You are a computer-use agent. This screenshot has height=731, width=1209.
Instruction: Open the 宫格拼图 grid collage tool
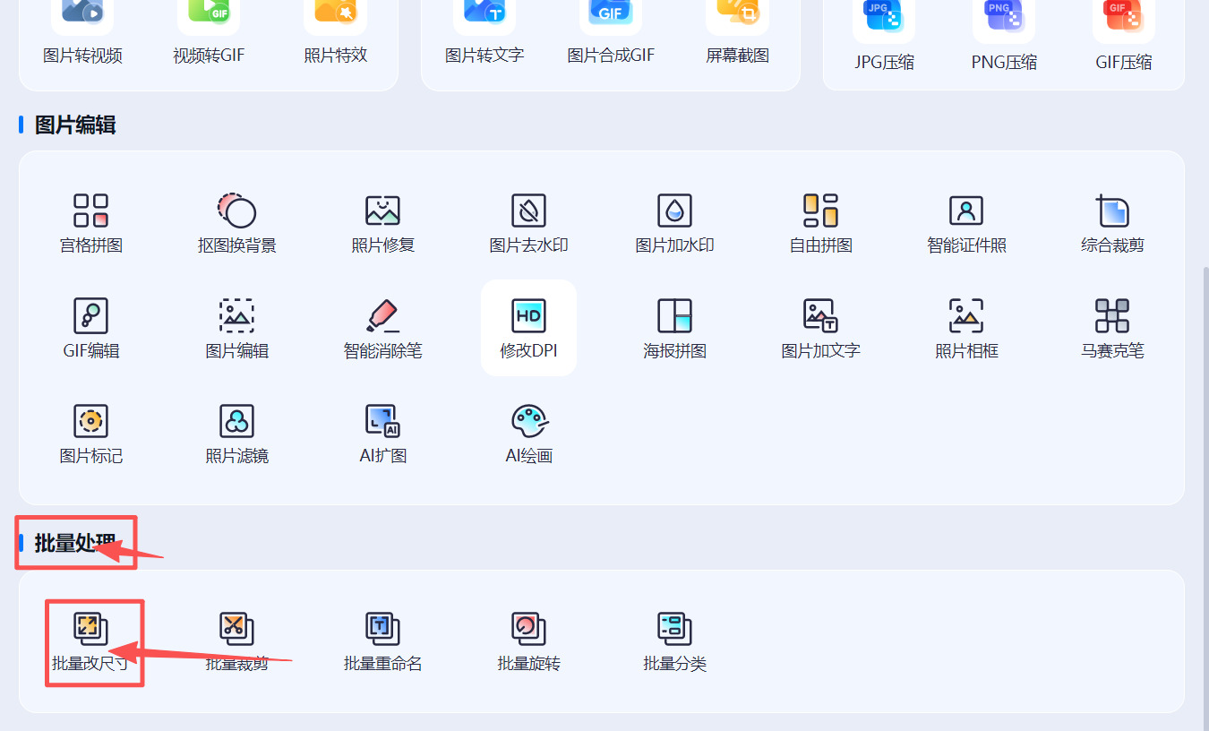90,224
